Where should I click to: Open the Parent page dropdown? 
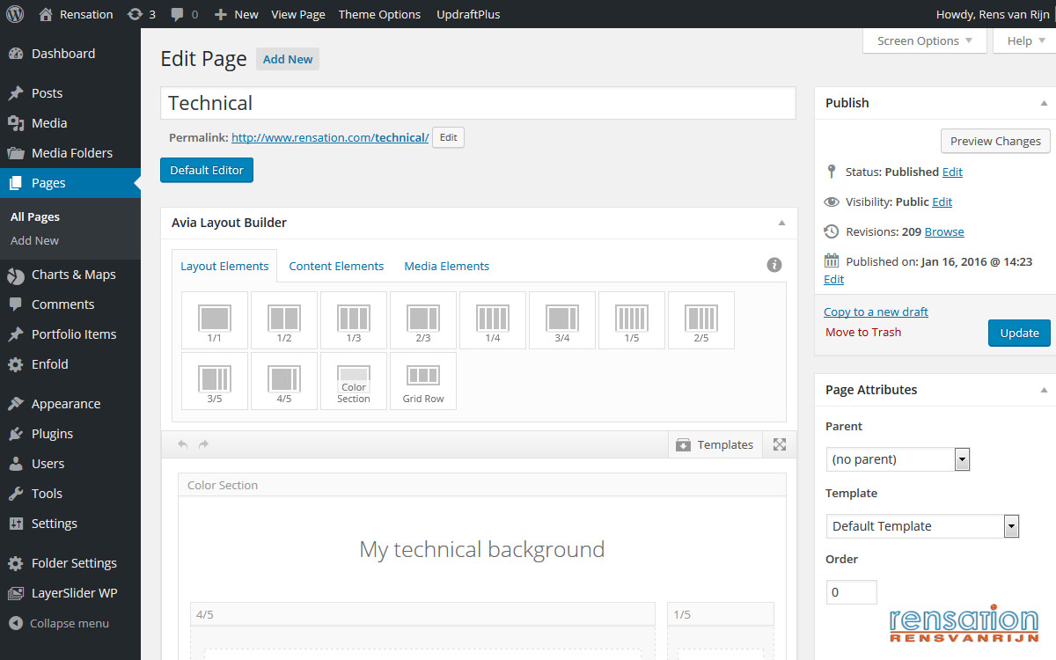pos(898,459)
